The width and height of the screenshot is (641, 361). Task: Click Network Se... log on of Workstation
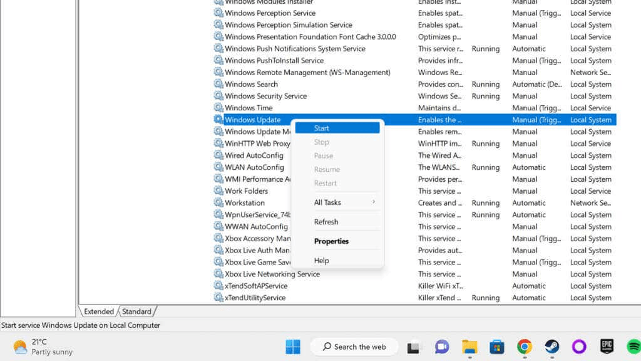[x=590, y=202]
